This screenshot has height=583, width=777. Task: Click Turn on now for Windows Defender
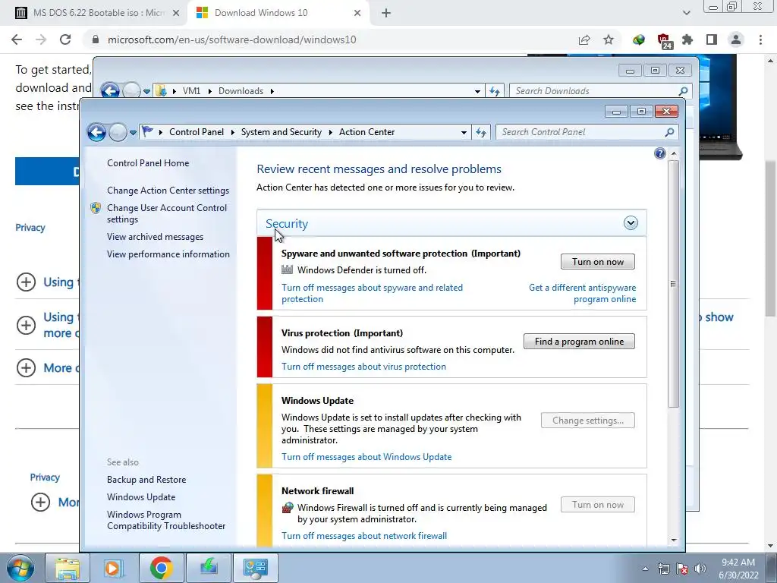[x=598, y=262]
